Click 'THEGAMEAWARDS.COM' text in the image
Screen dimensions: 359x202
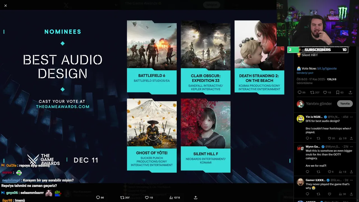[63, 107]
